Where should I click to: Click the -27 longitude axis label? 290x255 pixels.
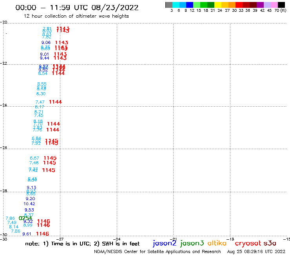(x=60, y=239)
